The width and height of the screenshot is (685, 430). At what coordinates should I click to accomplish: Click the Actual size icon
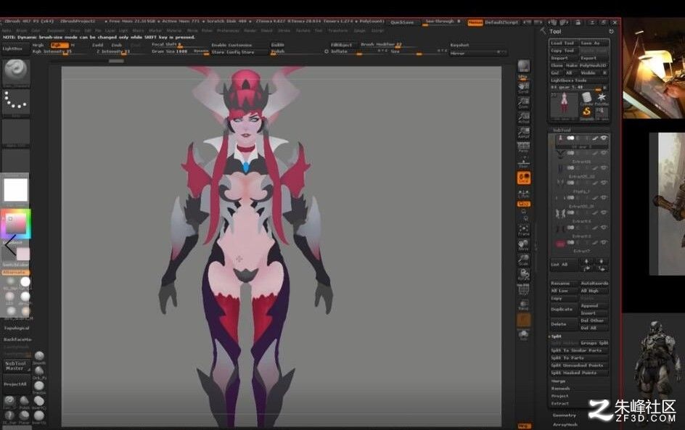pos(523,117)
